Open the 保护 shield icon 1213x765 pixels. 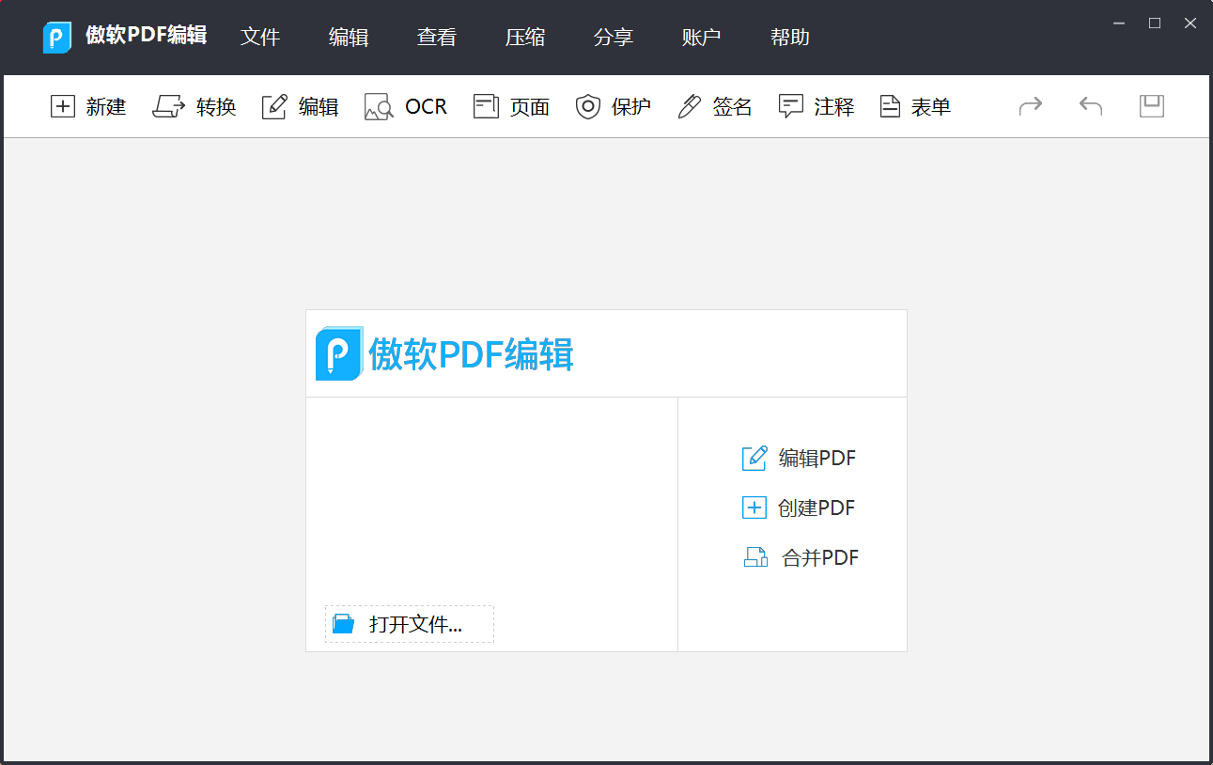(588, 106)
